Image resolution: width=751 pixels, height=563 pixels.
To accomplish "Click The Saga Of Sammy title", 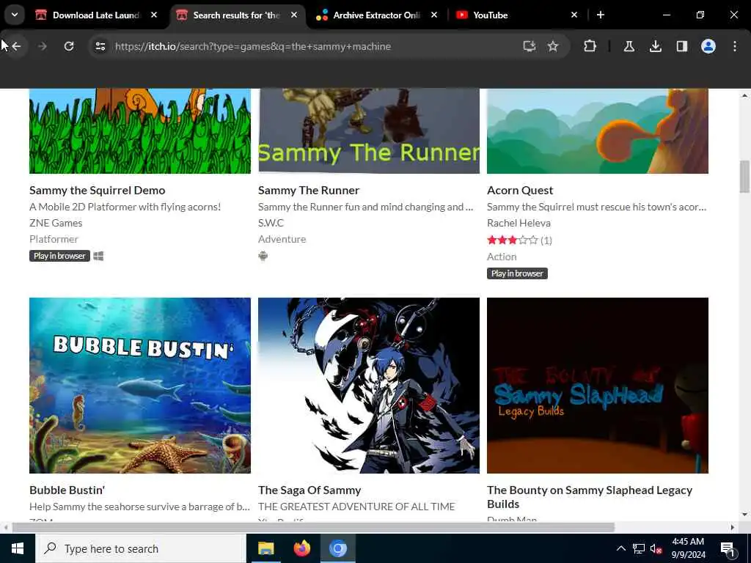I will pos(309,490).
